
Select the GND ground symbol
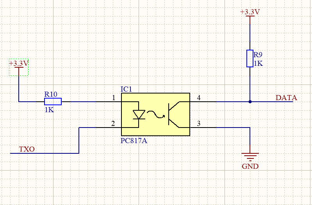tap(250, 155)
